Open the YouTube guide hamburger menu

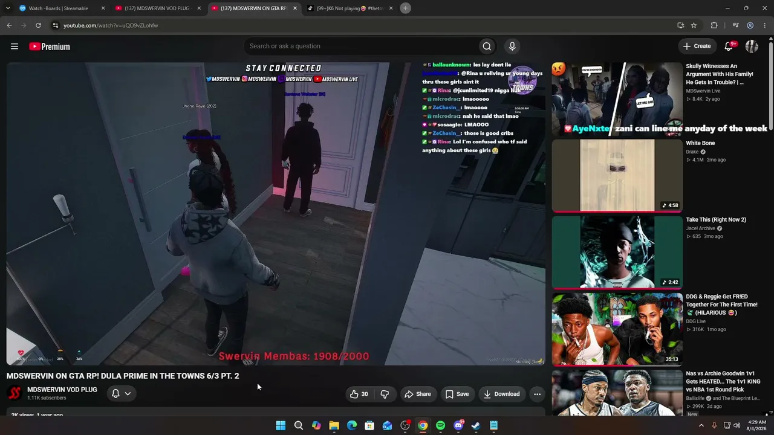[15, 47]
